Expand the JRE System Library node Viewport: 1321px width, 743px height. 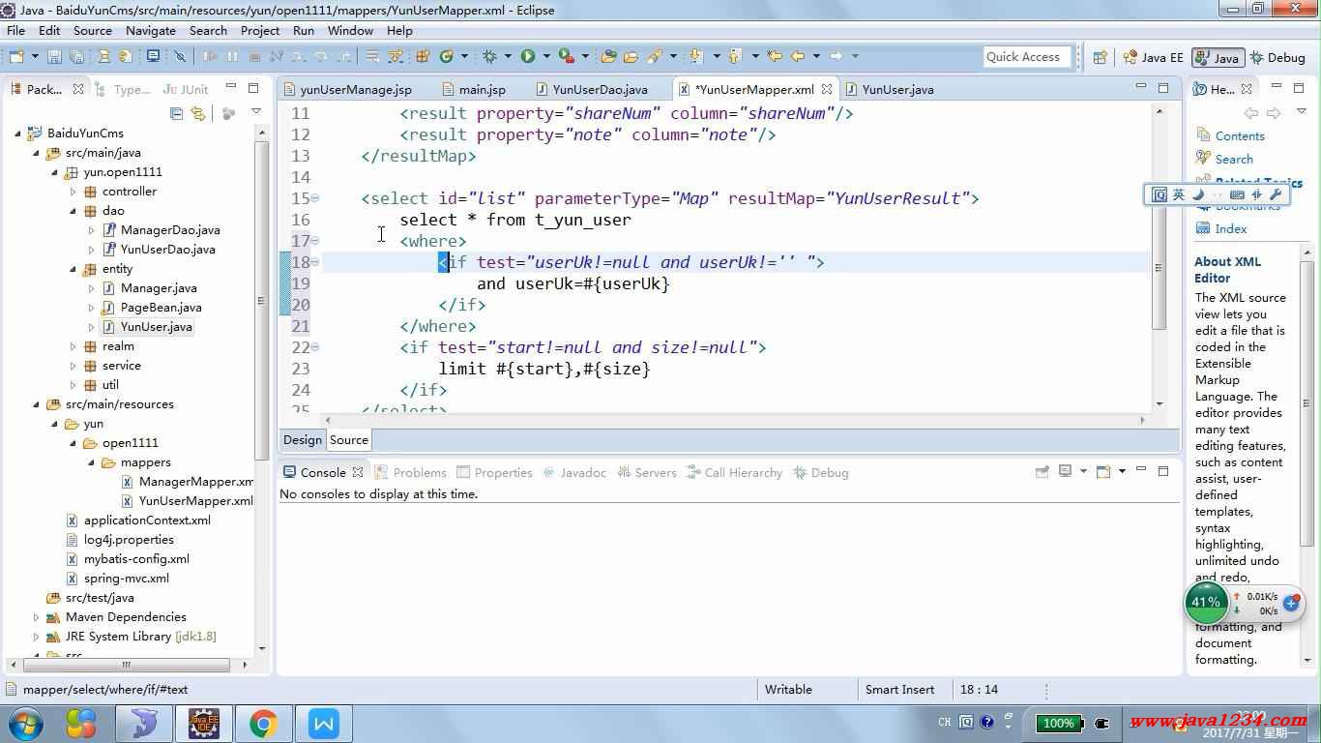tap(36, 637)
